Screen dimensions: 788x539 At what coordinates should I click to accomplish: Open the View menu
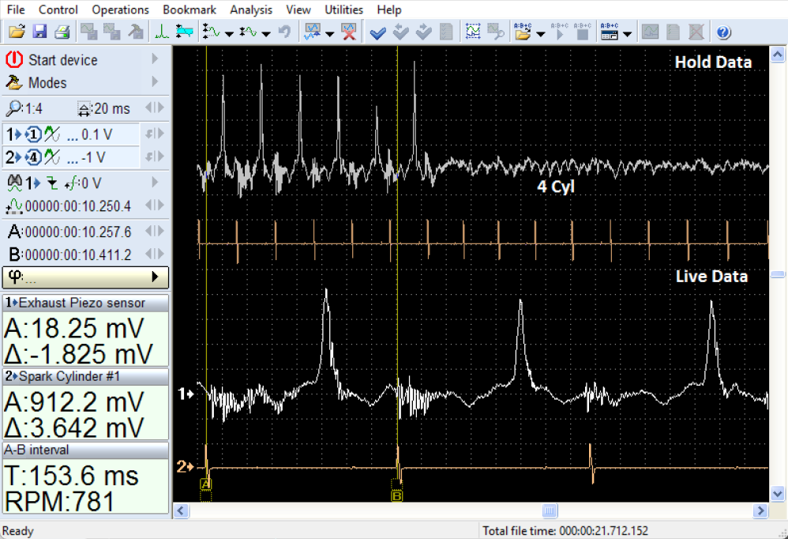(x=298, y=9)
